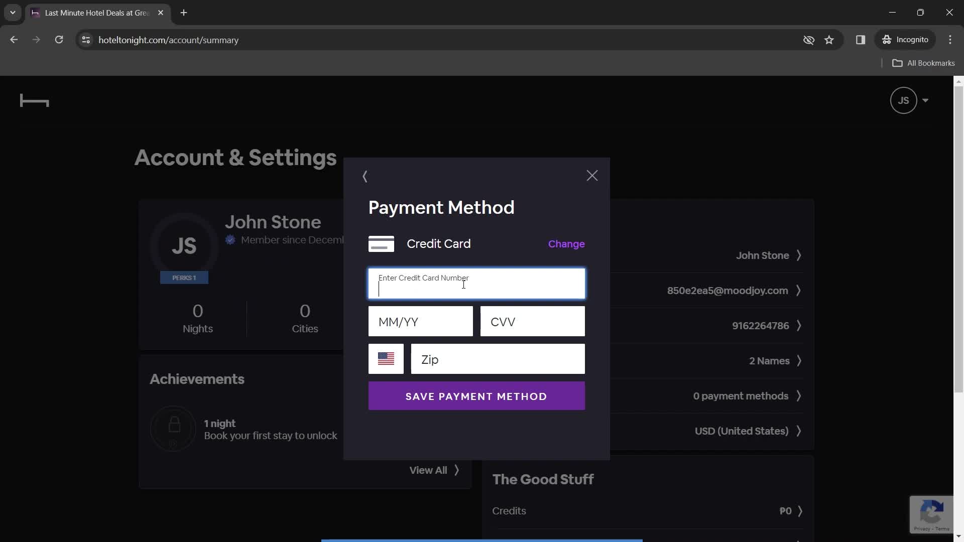Click the back arrow navigation icon
The image size is (964, 542).
(x=366, y=176)
